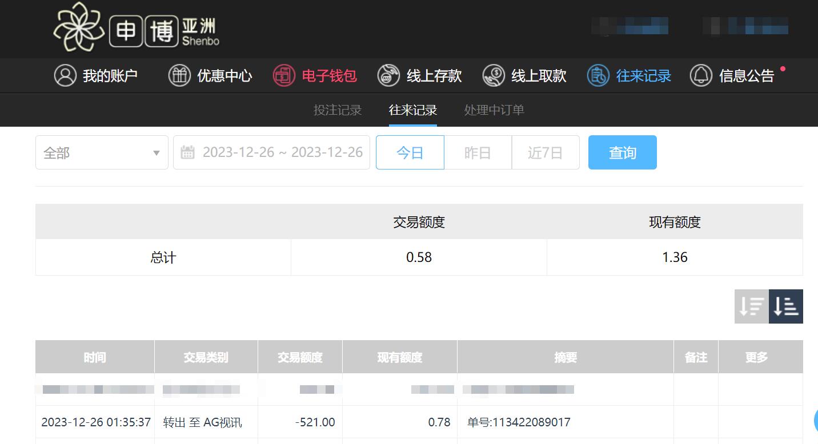
Task: Click the 时间 column header
Action: pyautogui.click(x=95, y=357)
